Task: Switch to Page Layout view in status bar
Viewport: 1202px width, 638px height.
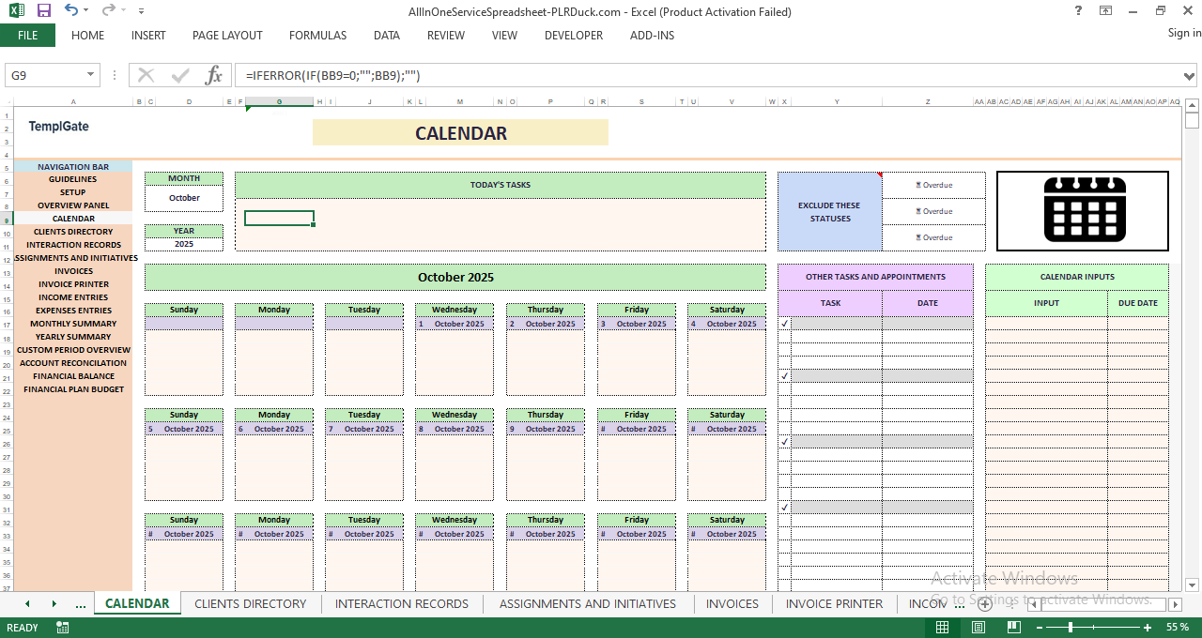Action: 978,627
